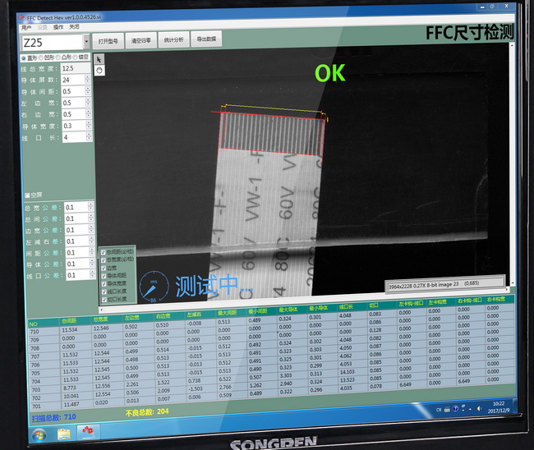Increase the 导体屏数 value of 24
The width and height of the screenshot is (534, 450).
tap(88, 77)
